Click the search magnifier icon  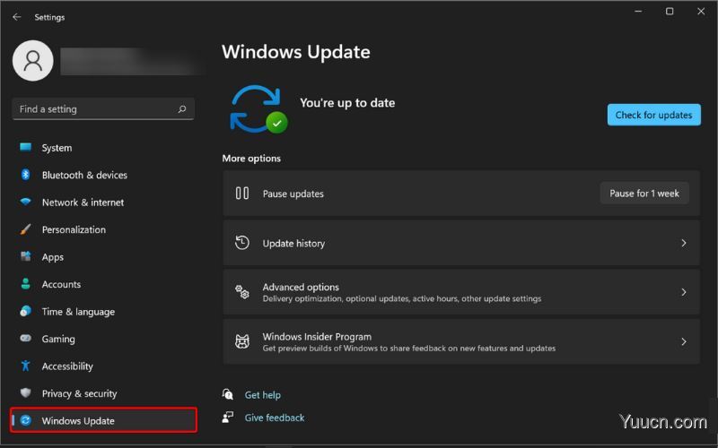(182, 108)
